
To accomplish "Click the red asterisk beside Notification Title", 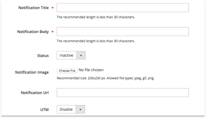I will 53,8.
